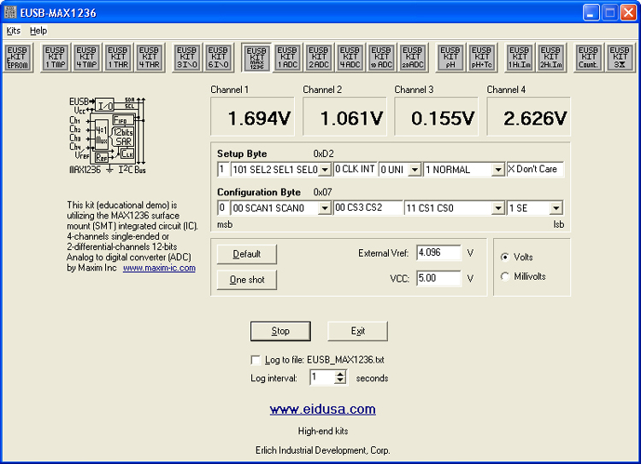Image resolution: width=641 pixels, height=464 pixels.
Task: Click the One shot button
Action: [x=246, y=280]
